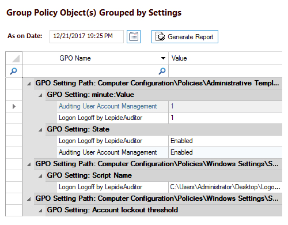Click the As on Date input field
The width and height of the screenshot is (288, 225).
[x=86, y=36]
